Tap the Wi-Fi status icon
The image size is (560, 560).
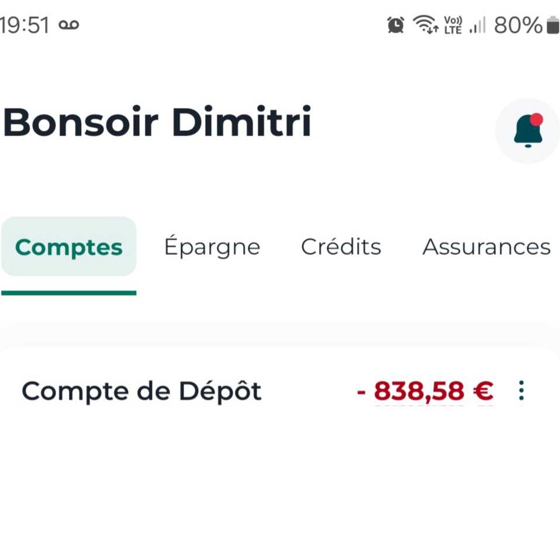point(426,25)
